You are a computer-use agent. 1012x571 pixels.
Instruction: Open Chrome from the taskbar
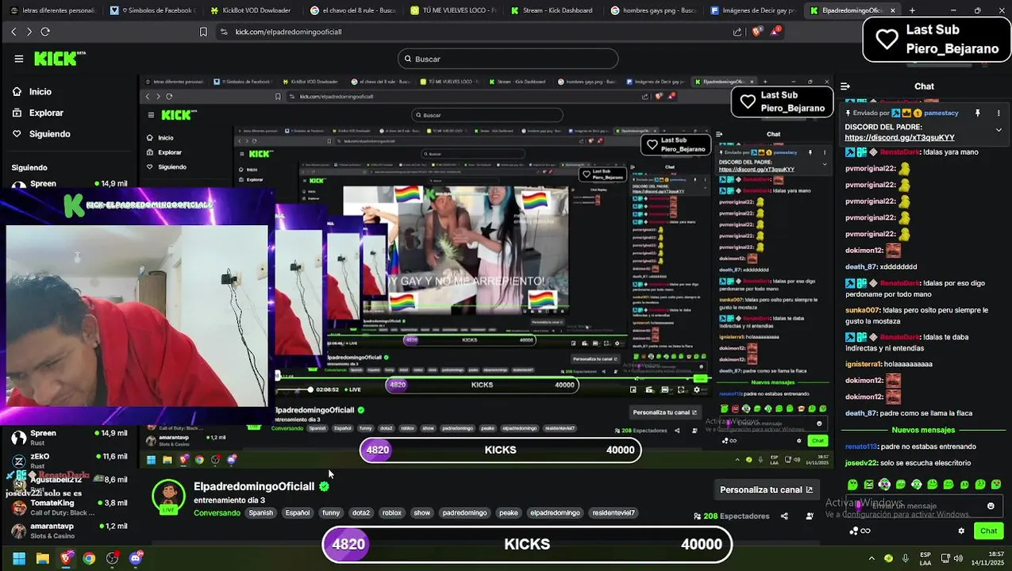click(x=89, y=558)
